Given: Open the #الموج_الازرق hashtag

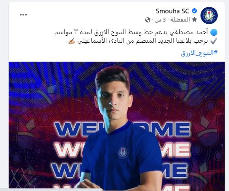Looking at the screenshot, I should pyautogui.click(x=199, y=53).
